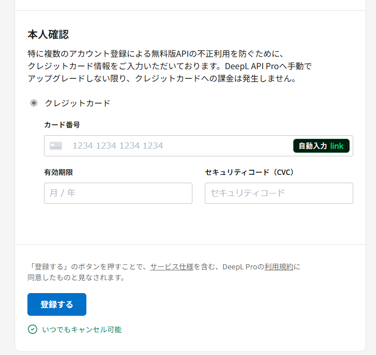This screenshot has height=355, width=376.
Task: Click the カード番号 field label
Action: (62, 125)
